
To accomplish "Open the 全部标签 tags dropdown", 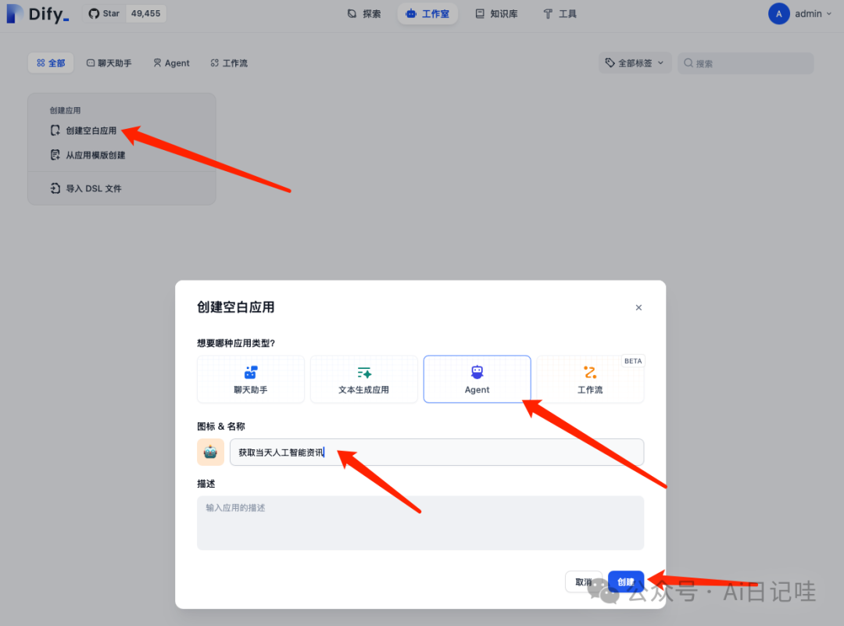I will tap(635, 62).
